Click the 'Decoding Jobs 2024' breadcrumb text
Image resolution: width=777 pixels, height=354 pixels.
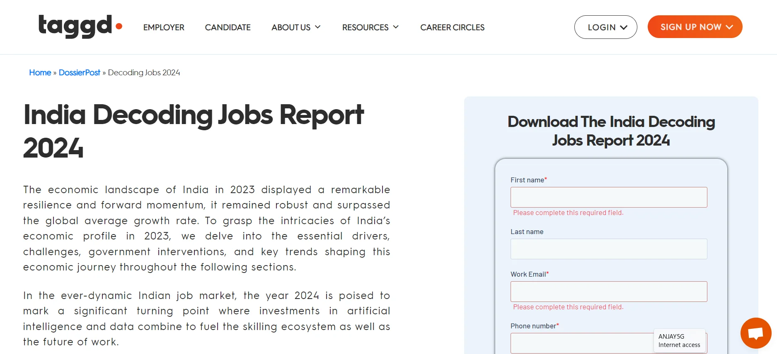tap(144, 72)
